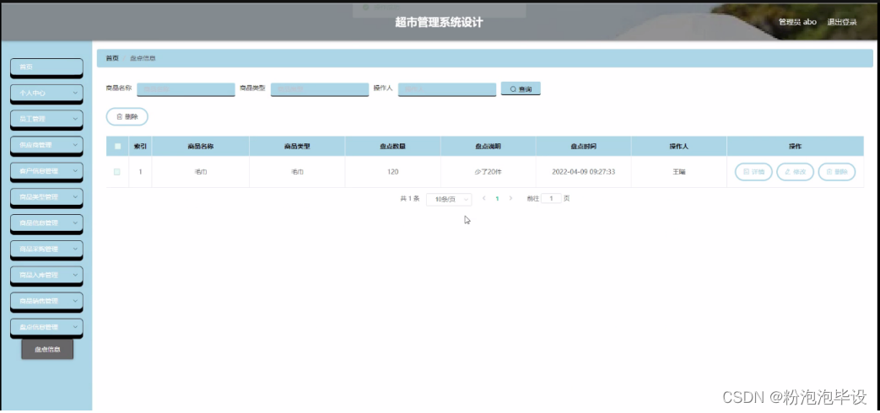Check the checkbox for row 1 毛巾
The height and width of the screenshot is (413, 880).
[x=116, y=172]
